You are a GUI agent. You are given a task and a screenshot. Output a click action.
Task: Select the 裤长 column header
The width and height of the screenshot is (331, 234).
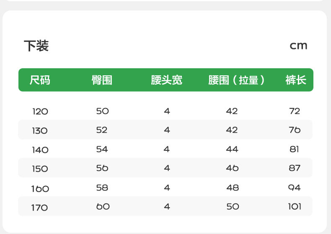point(296,80)
